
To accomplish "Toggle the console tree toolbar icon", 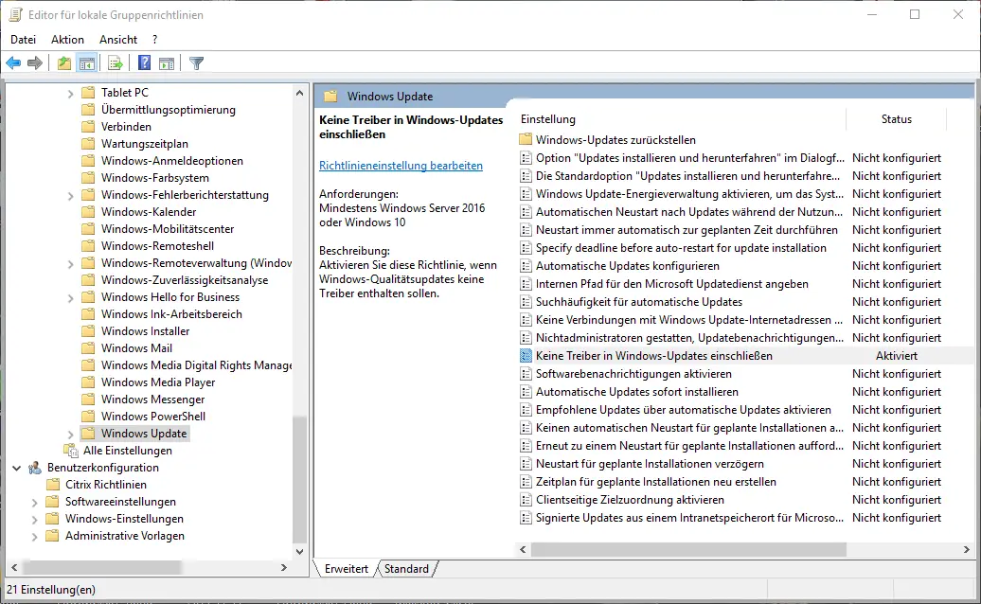I will pyautogui.click(x=86, y=62).
